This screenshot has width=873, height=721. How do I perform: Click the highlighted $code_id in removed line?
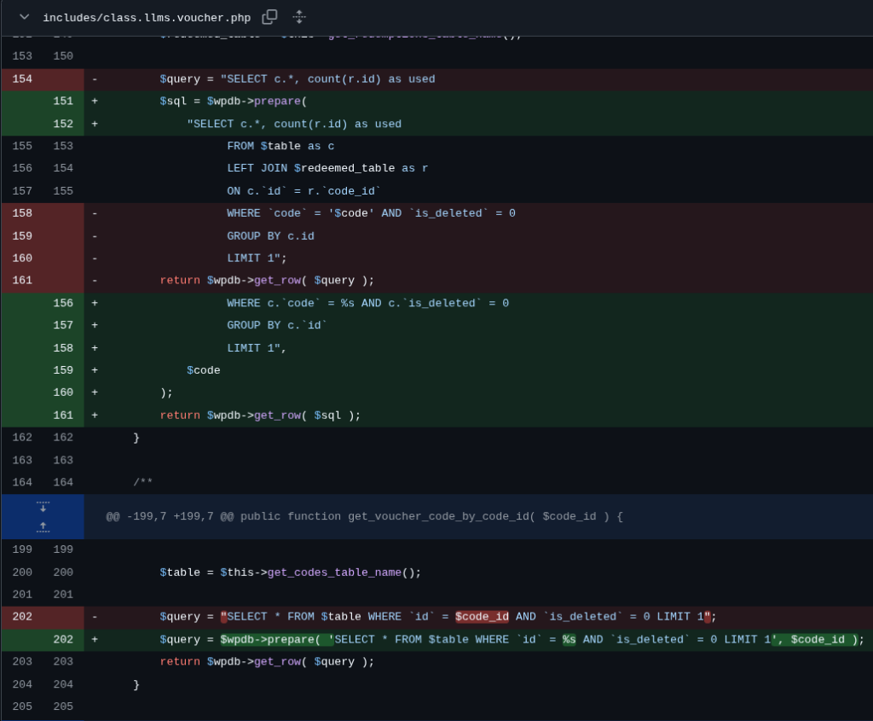(482, 617)
